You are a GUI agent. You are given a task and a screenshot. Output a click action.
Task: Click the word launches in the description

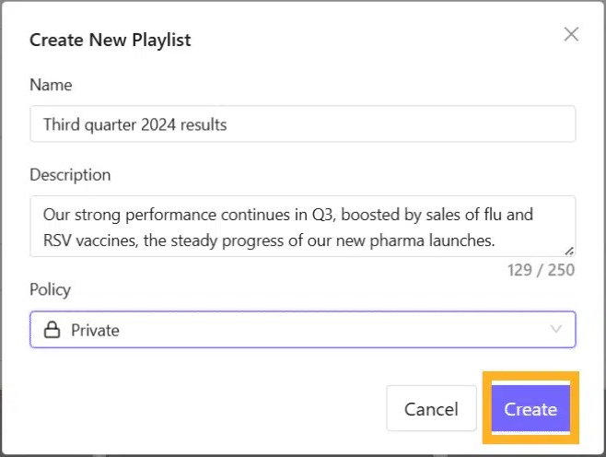click(460, 241)
